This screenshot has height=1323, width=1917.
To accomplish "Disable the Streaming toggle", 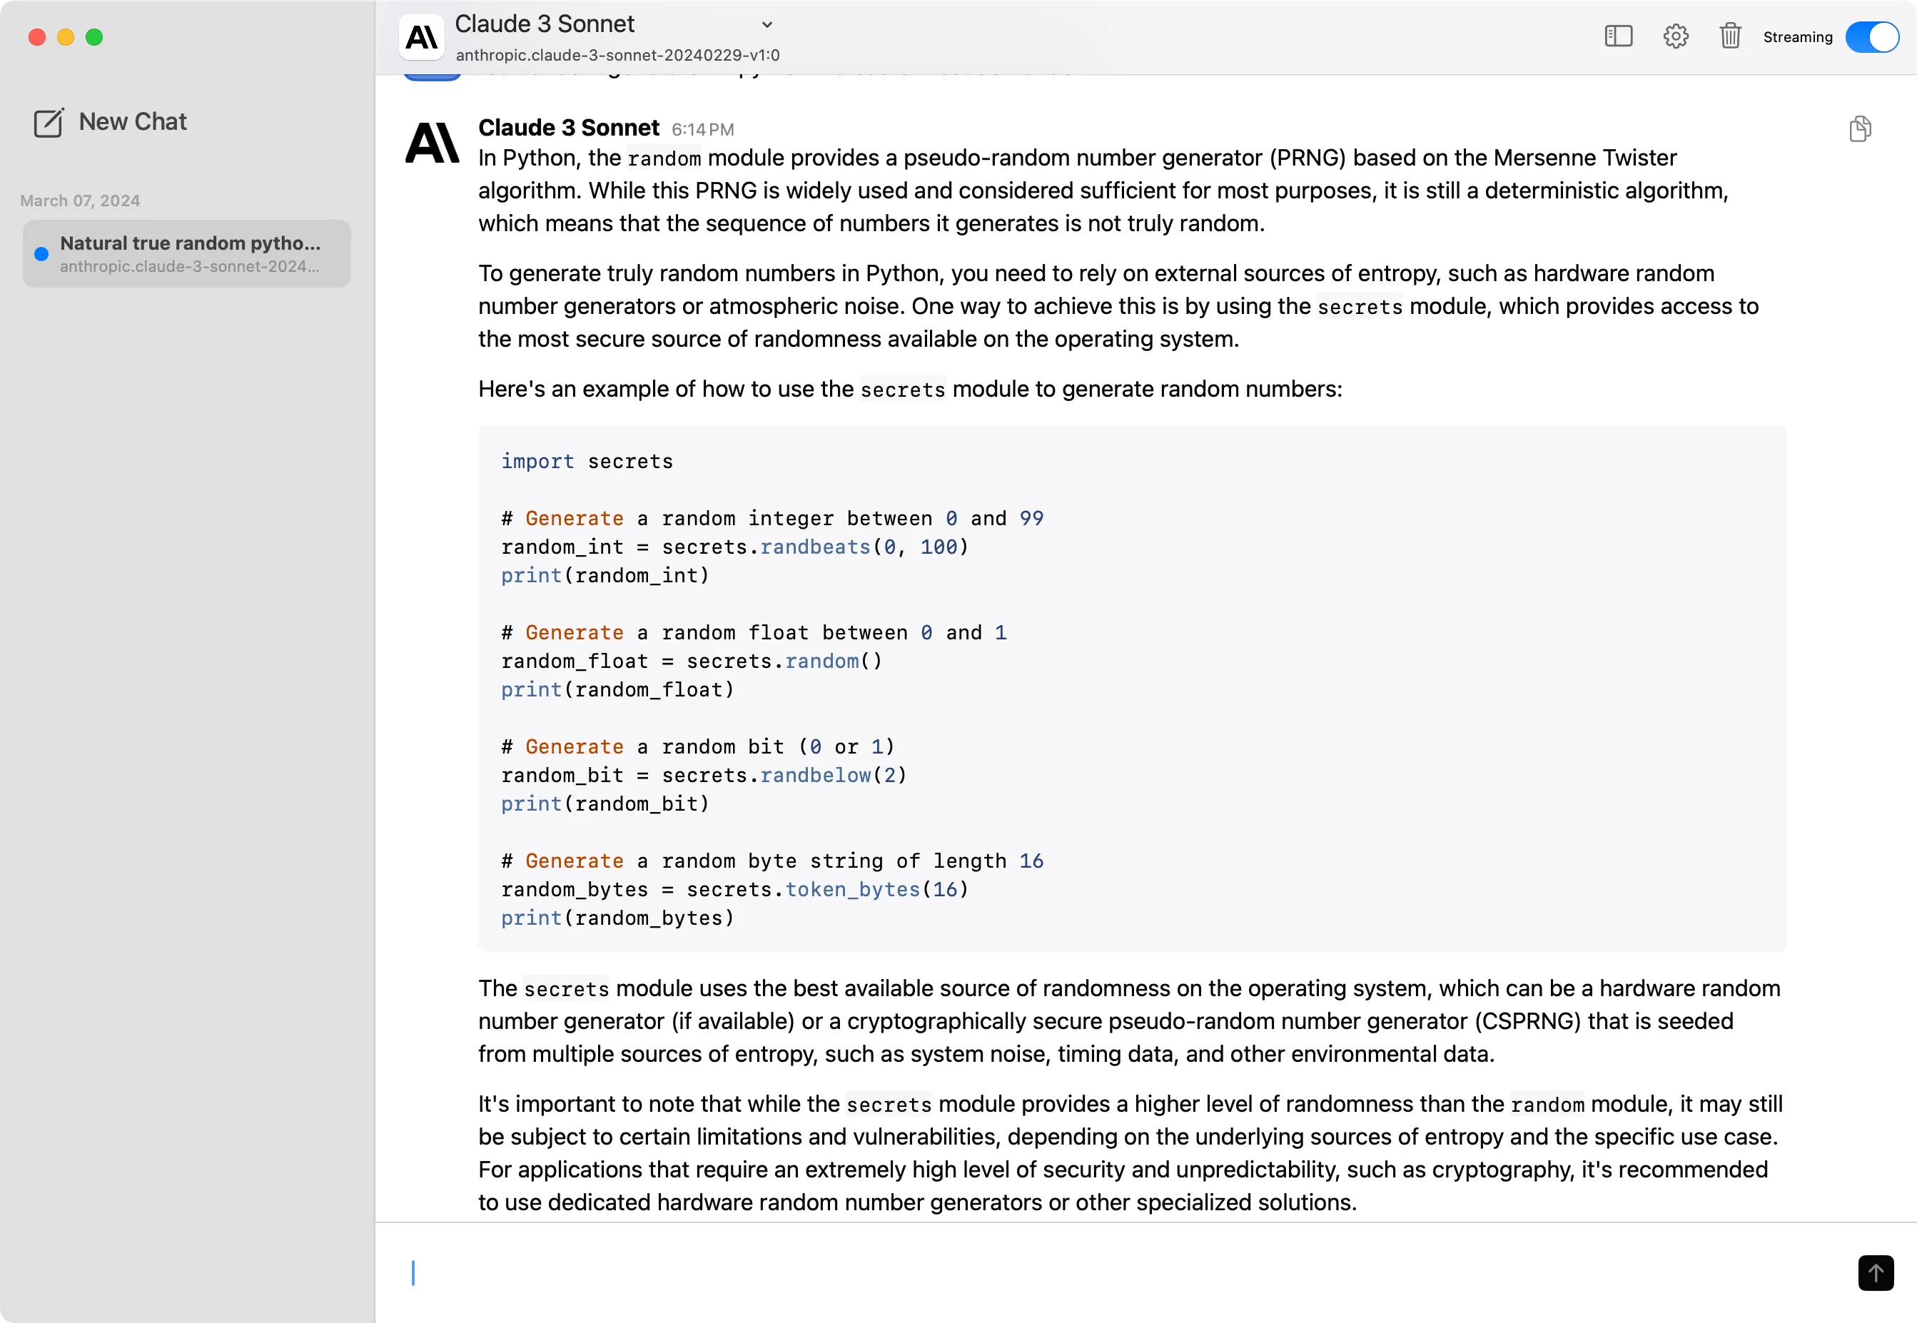I will click(x=1872, y=36).
